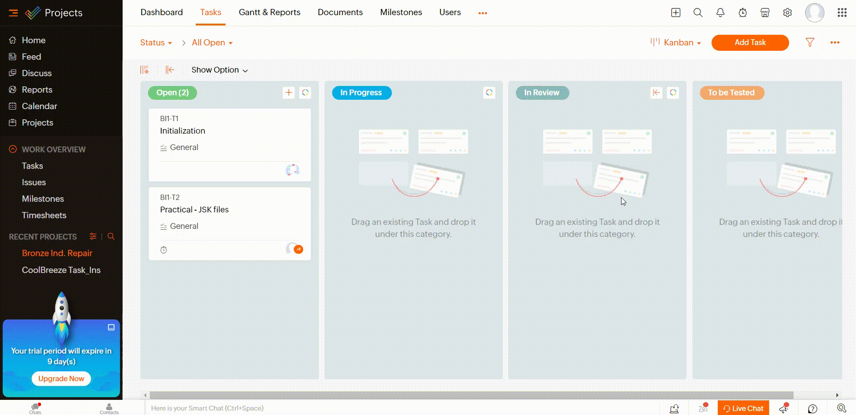
Task: Collapse the In Review column
Action: tap(656, 93)
